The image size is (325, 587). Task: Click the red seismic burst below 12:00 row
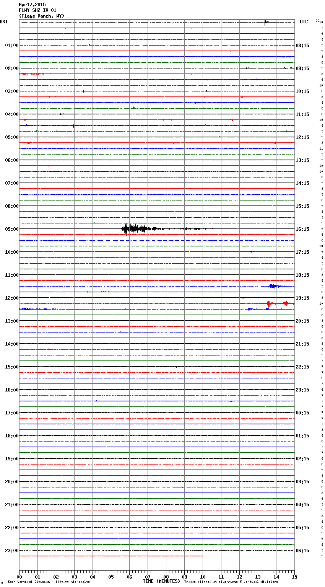(x=280, y=303)
